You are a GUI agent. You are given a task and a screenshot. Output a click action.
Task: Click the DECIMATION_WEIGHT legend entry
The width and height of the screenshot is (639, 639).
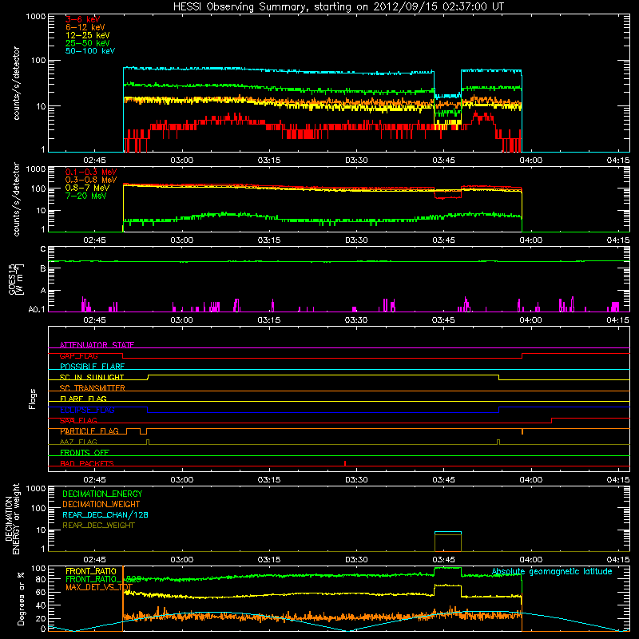(x=101, y=504)
